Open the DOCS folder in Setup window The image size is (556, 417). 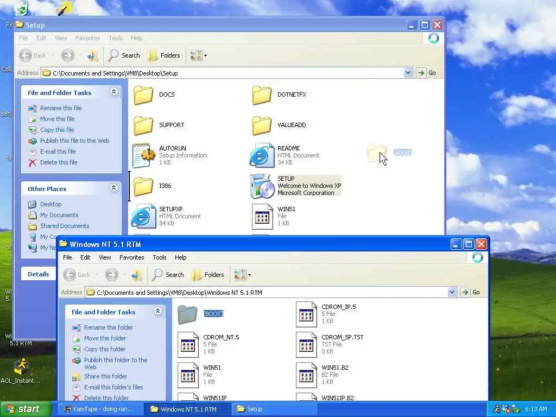pos(143,94)
